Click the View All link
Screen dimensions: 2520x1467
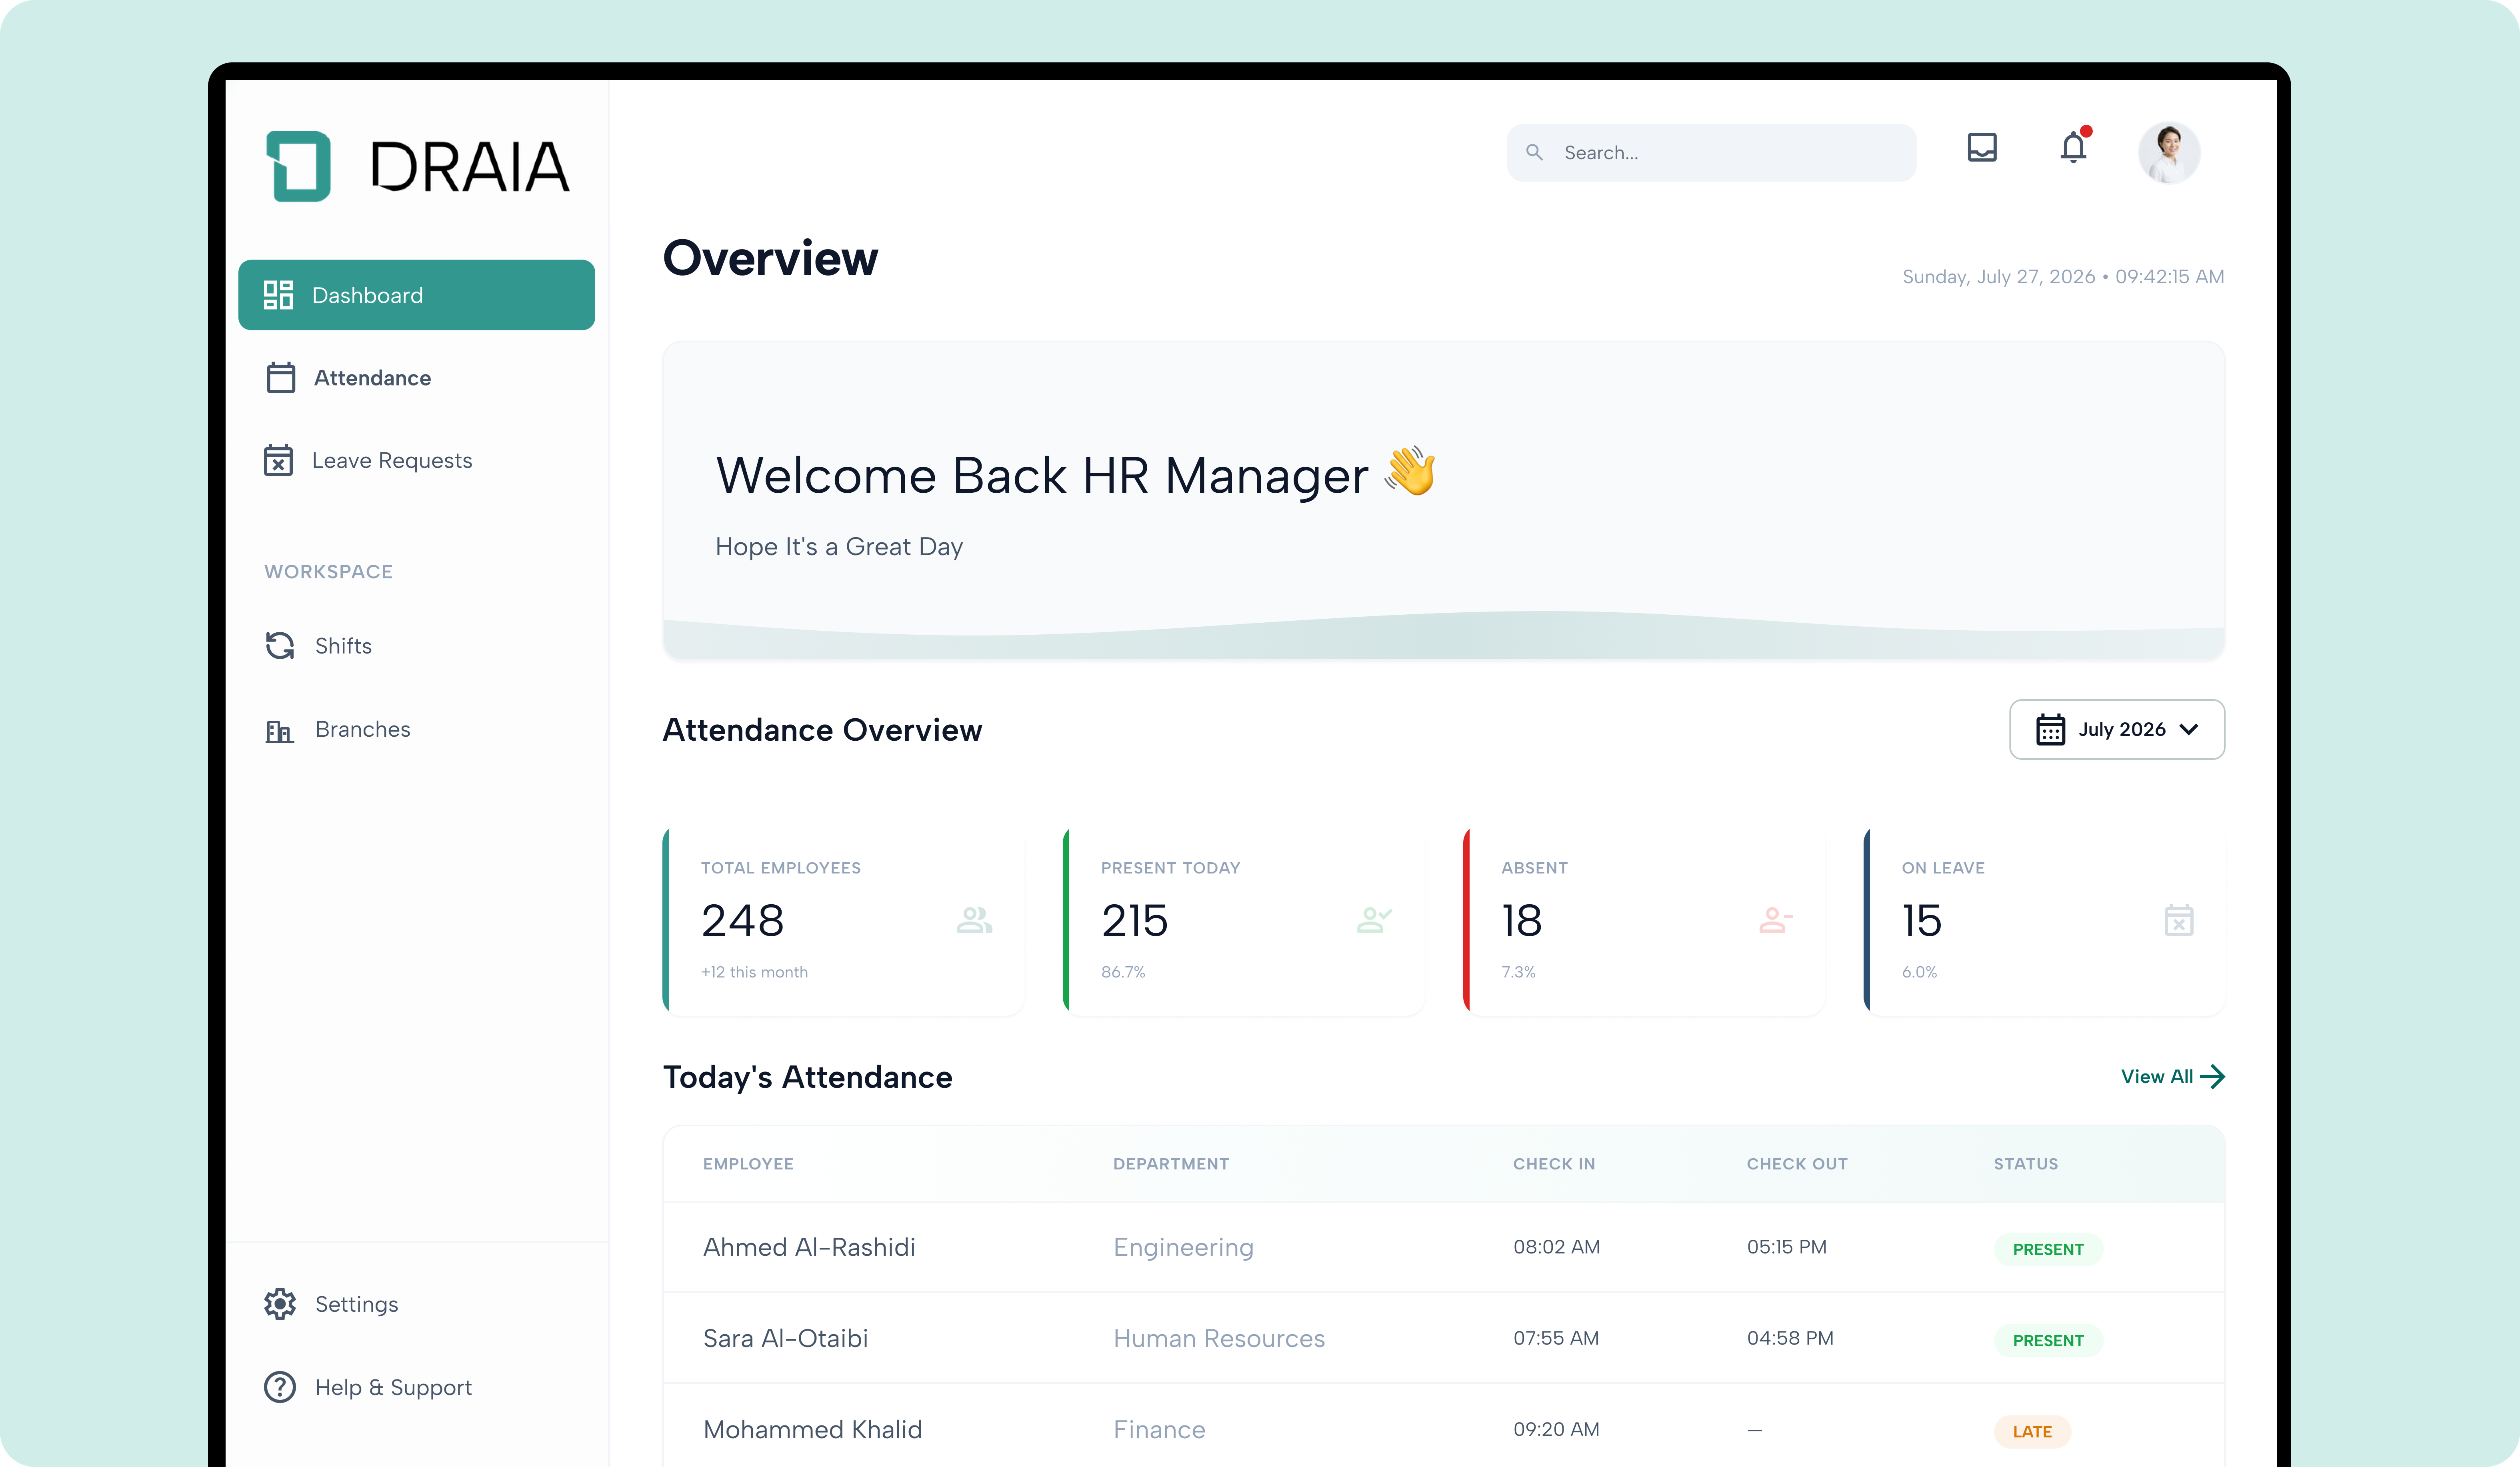[2172, 1077]
